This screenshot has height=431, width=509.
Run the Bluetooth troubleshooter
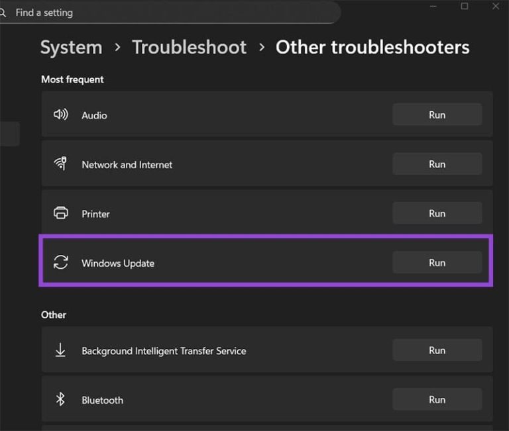(x=437, y=399)
